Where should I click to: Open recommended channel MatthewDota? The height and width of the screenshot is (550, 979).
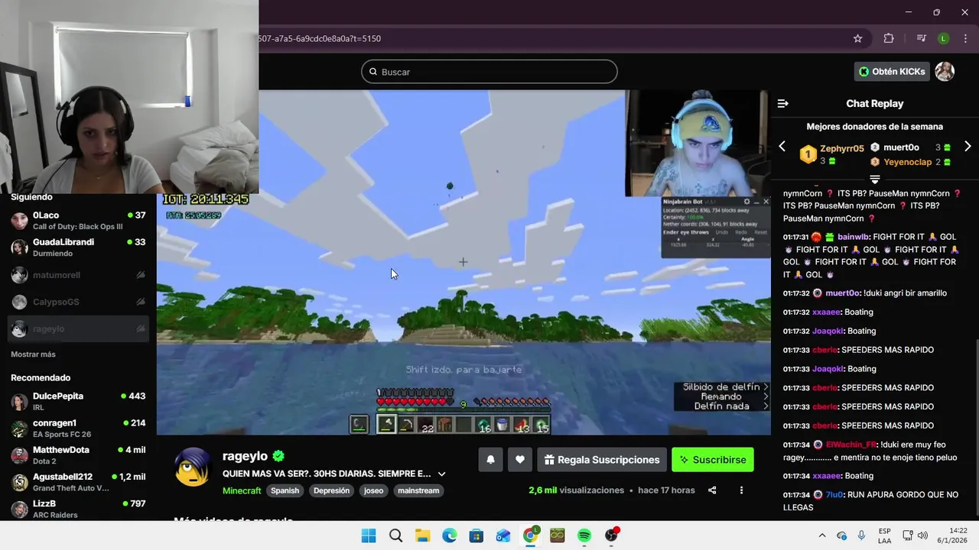coord(78,455)
